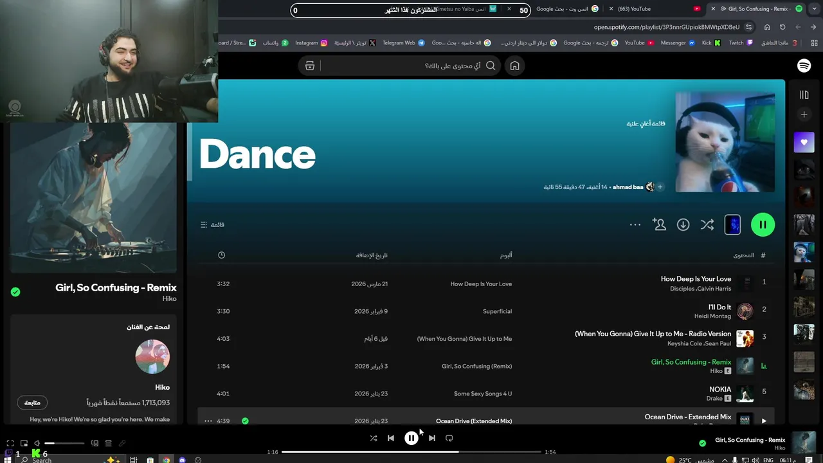Pause playback in bottom player bar
Image resolution: width=823 pixels, height=463 pixels.
[411, 438]
